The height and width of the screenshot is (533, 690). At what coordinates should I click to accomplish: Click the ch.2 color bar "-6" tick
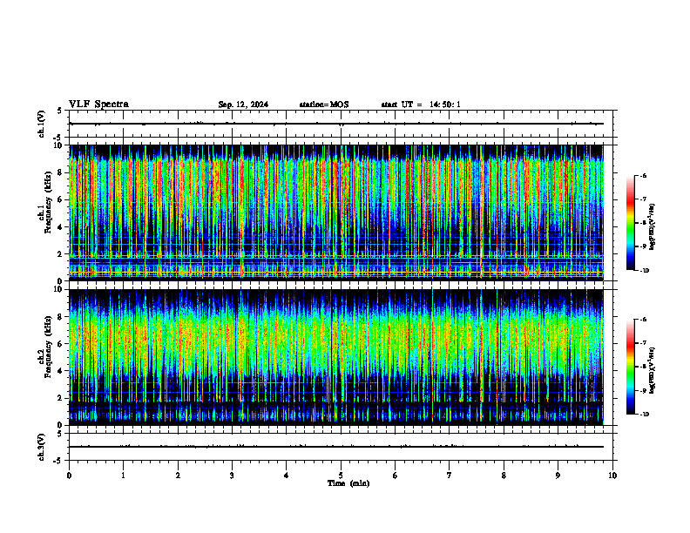(643, 320)
